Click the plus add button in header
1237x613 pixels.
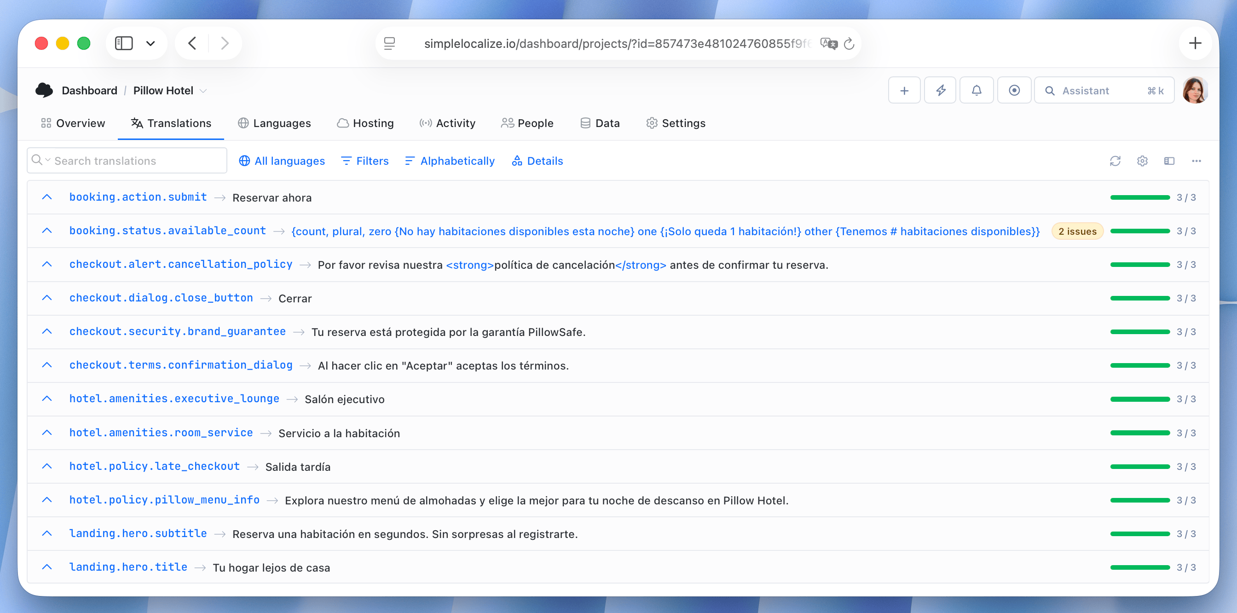pos(904,90)
